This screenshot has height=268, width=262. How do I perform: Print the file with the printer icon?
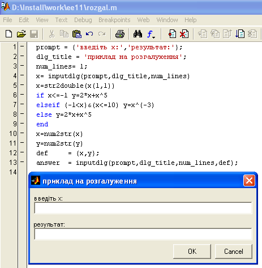120,34
